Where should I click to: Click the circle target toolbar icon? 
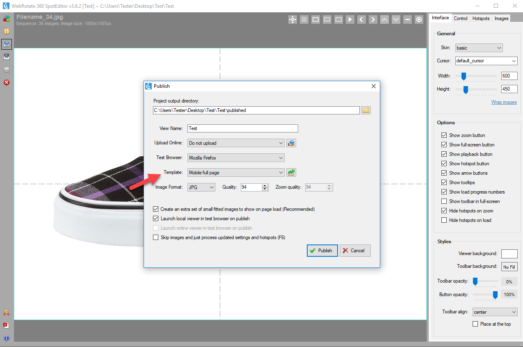[419, 19]
